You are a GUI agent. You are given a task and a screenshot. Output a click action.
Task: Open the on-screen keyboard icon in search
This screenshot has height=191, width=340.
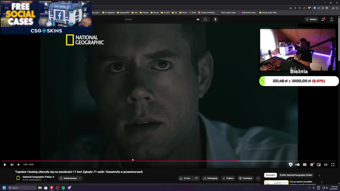(x=198, y=19)
